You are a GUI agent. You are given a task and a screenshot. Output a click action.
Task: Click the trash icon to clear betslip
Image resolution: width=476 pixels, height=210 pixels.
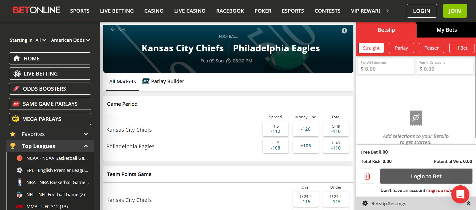[367, 176]
